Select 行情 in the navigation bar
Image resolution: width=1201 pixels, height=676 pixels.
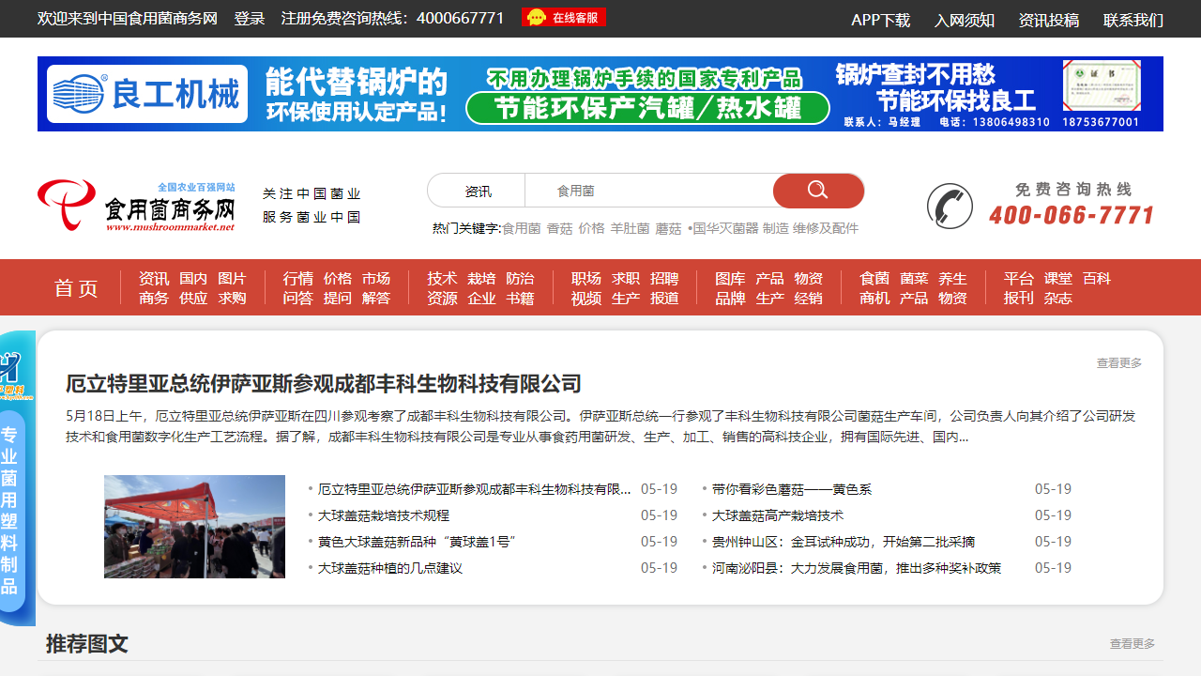[x=298, y=279]
